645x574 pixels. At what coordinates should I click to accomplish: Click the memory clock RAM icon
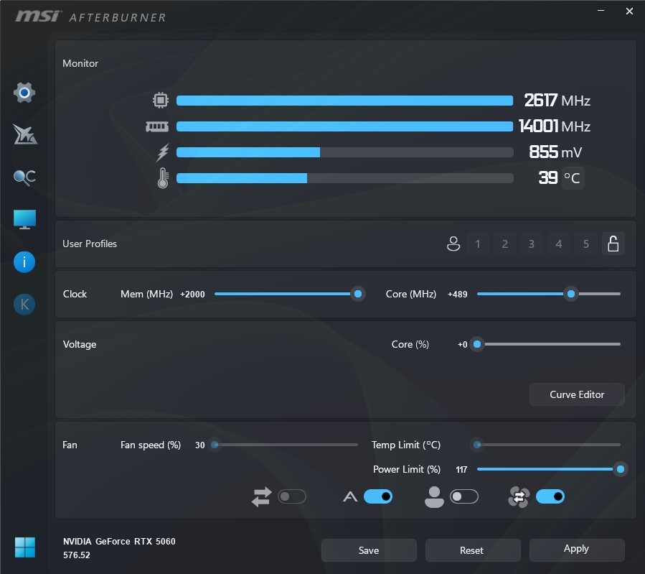click(157, 126)
